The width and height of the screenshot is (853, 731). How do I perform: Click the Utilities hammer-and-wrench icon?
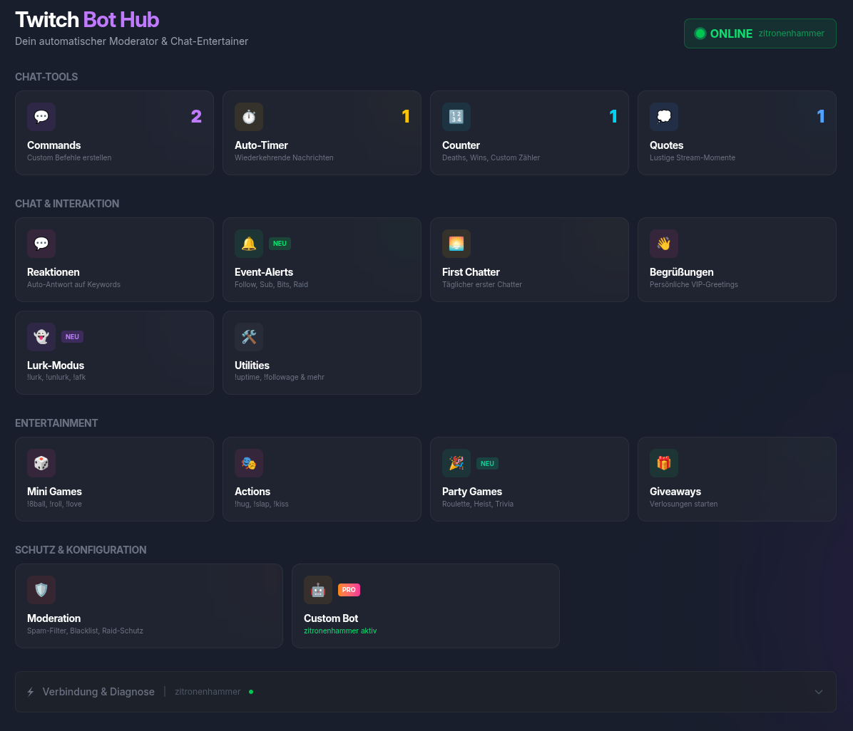point(249,336)
